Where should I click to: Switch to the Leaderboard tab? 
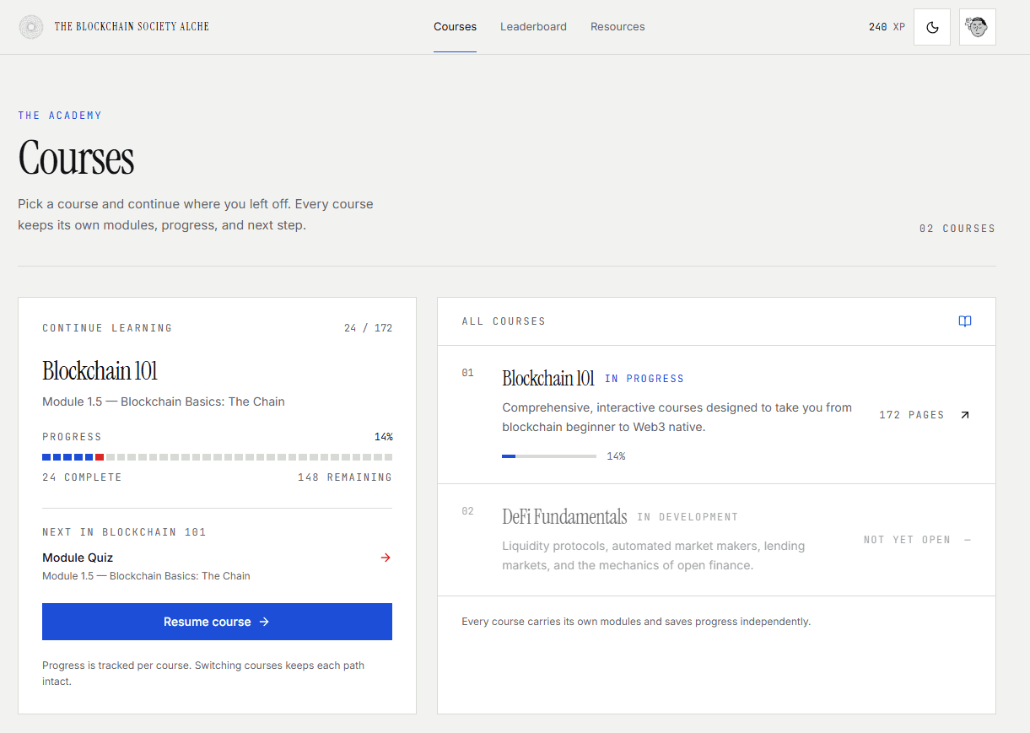(533, 27)
